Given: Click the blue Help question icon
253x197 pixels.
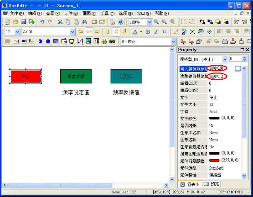Looking at the screenshot, I should [121, 22].
